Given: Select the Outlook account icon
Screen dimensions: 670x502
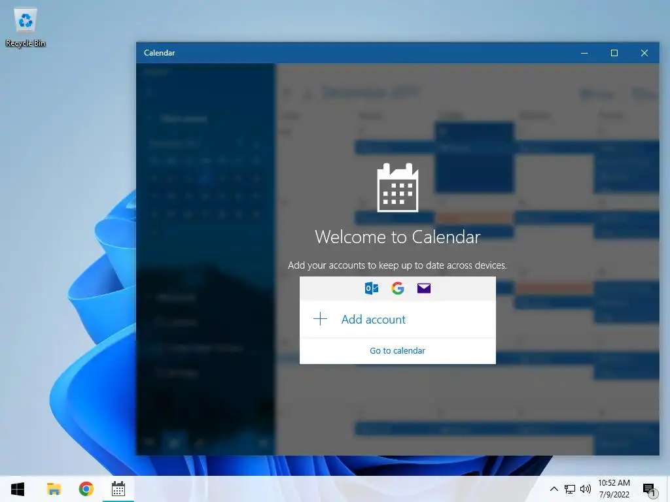Looking at the screenshot, I should (x=372, y=288).
